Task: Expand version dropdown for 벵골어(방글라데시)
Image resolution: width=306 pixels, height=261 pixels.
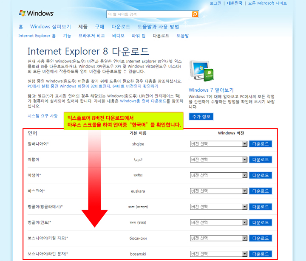Action: (x=218, y=207)
